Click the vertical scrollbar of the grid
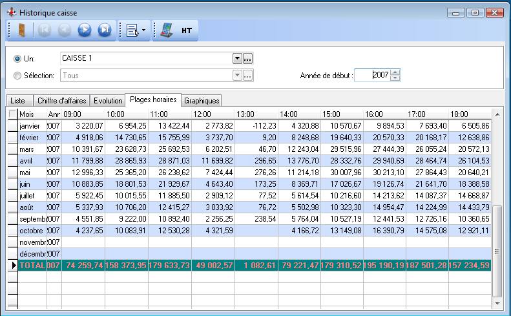Screen dimensions: 511x316 click(x=496, y=252)
